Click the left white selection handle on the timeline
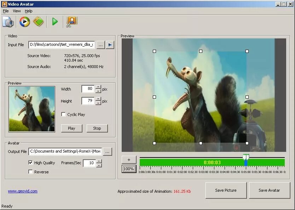Screen dimensions: 295x210 click(244, 157)
